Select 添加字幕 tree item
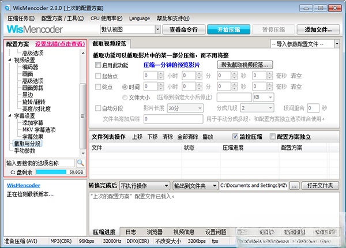The height and width of the screenshot is (248, 346). (33, 123)
